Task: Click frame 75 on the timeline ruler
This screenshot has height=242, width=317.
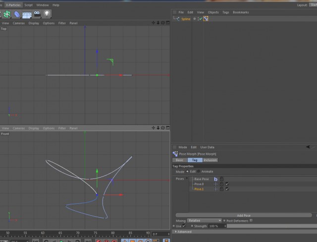Action: (x=95, y=233)
